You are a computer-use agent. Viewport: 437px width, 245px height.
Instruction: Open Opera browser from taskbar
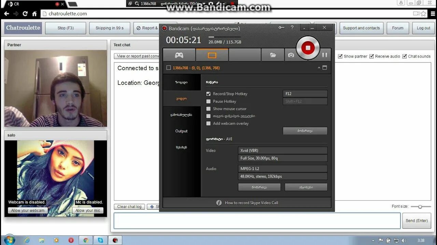point(71,240)
